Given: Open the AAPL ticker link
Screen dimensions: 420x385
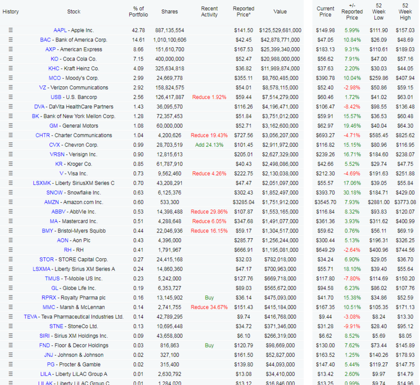Looking at the screenshot, I should pyautogui.click(x=60, y=30).
